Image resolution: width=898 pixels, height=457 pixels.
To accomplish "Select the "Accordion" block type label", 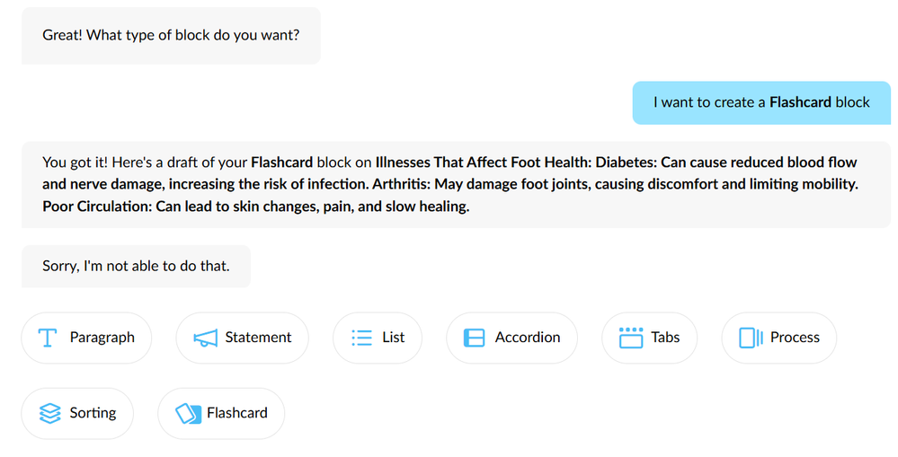I will tap(527, 338).
